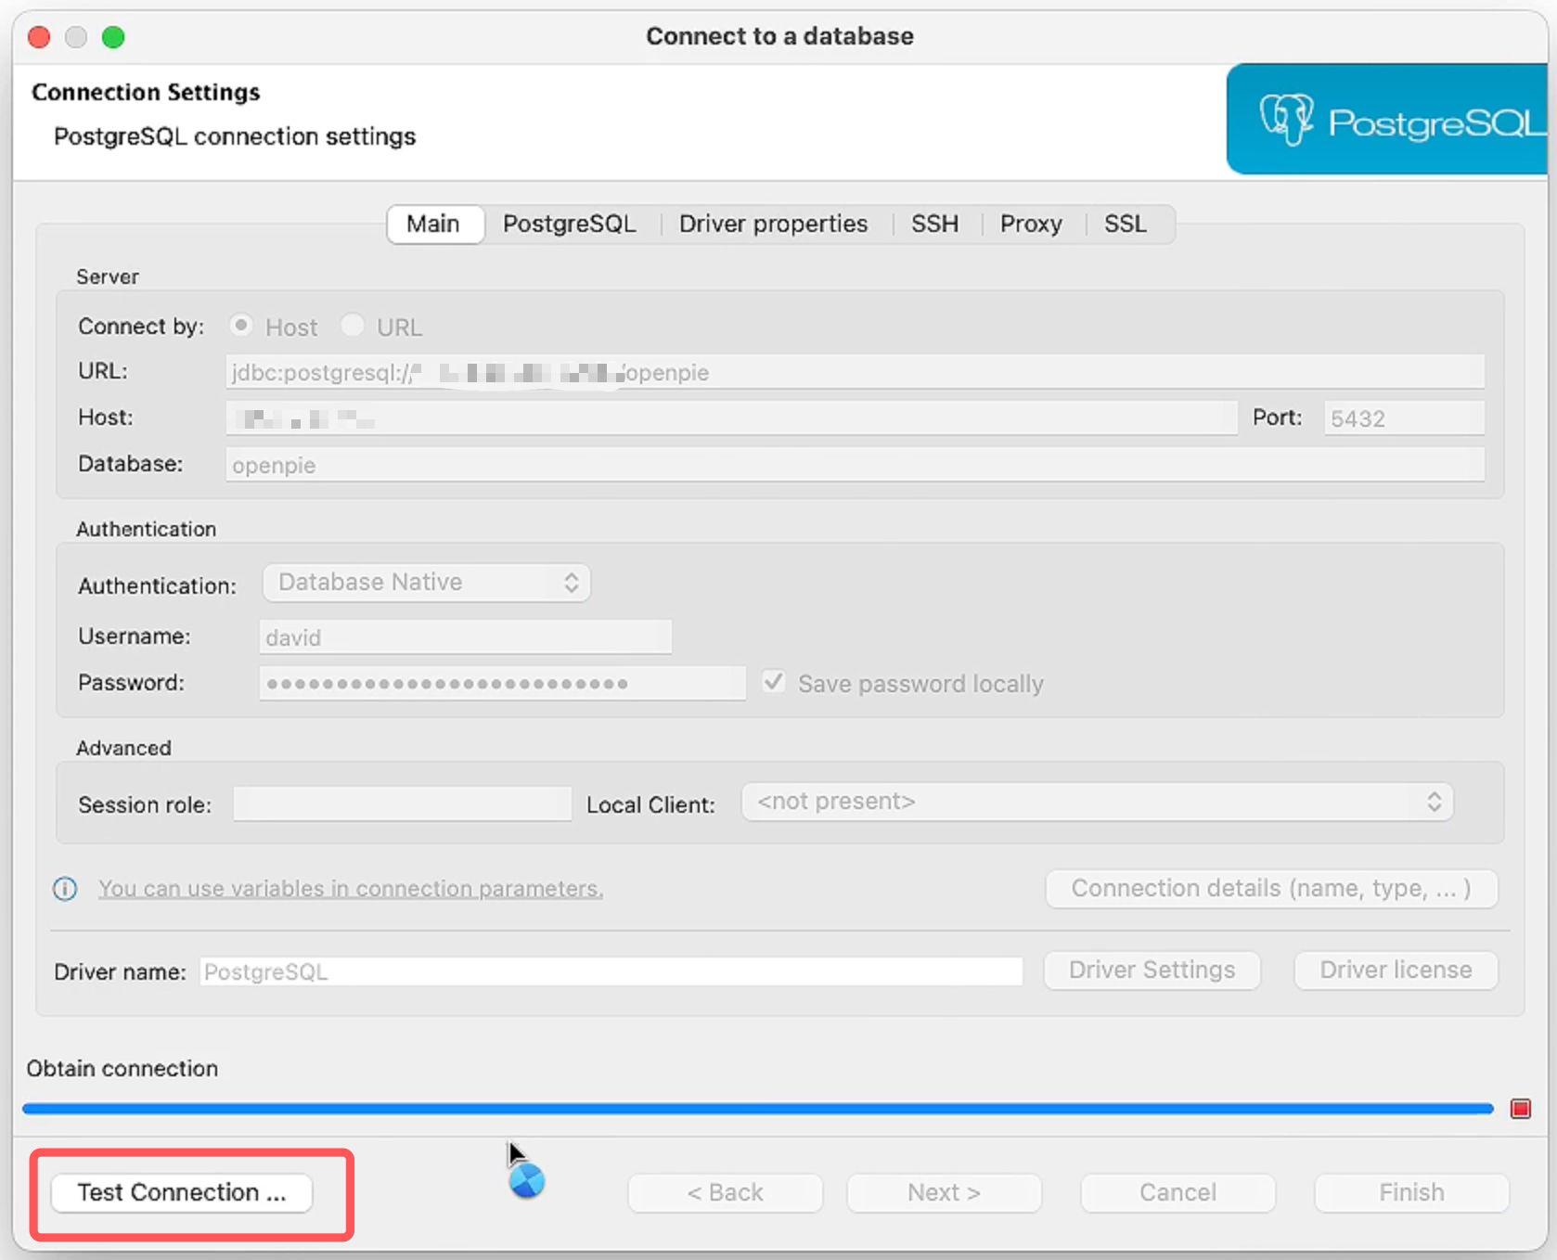
Task: Click the info icon beside variables hint
Action: 65,889
